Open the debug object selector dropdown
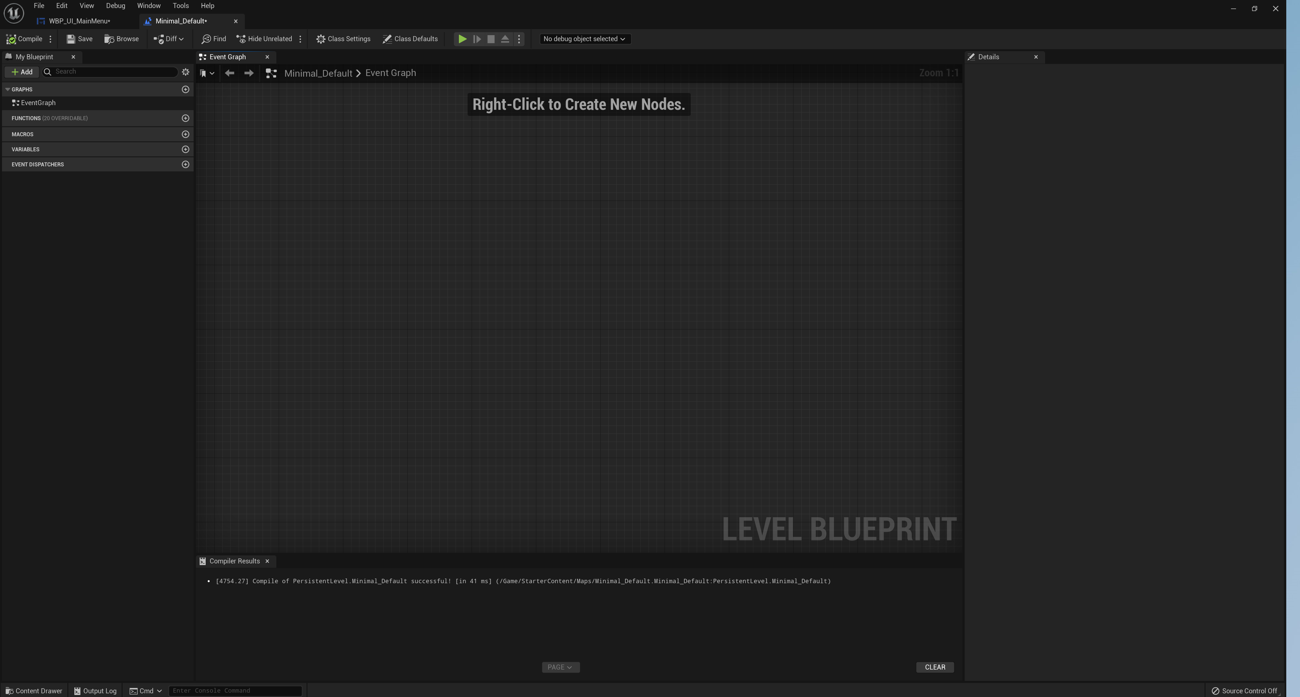Image resolution: width=1300 pixels, height=697 pixels. point(585,39)
